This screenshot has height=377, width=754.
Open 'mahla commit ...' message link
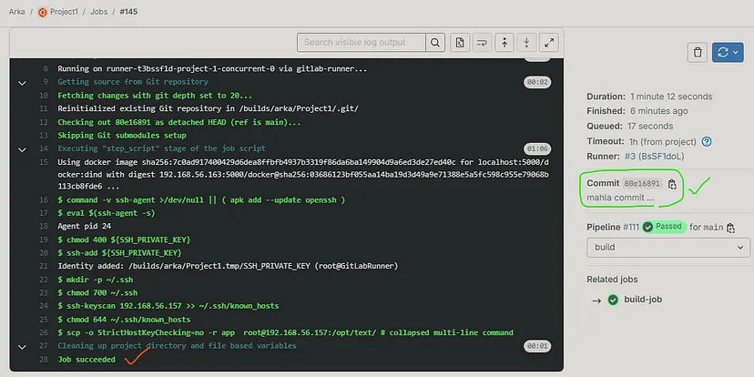tap(620, 198)
